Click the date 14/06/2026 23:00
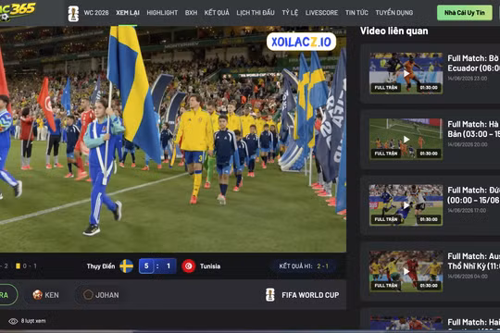 coord(468,79)
